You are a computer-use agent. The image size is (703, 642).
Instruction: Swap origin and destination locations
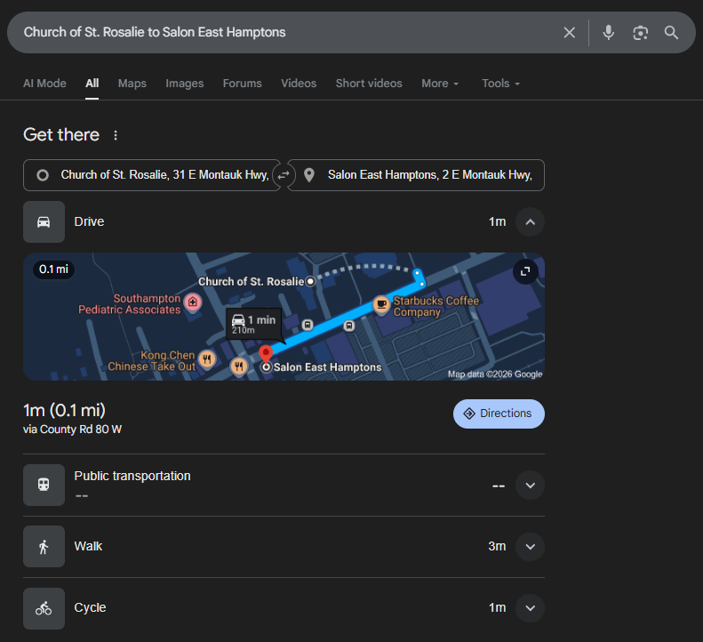pyautogui.click(x=284, y=175)
